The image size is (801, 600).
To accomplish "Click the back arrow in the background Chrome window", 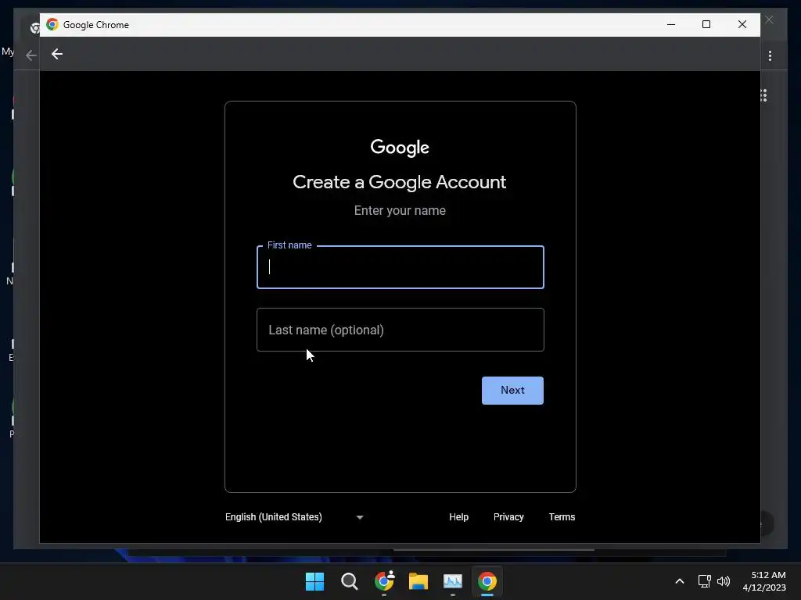I will tap(31, 55).
